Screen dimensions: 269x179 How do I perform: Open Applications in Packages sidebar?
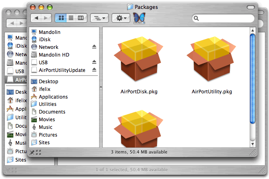64,97
